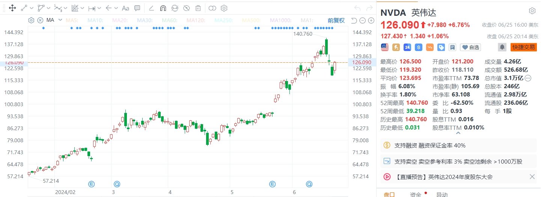Screen dimensions: 541x197
Task: Open the 异动 tab
Action: coord(441,194)
